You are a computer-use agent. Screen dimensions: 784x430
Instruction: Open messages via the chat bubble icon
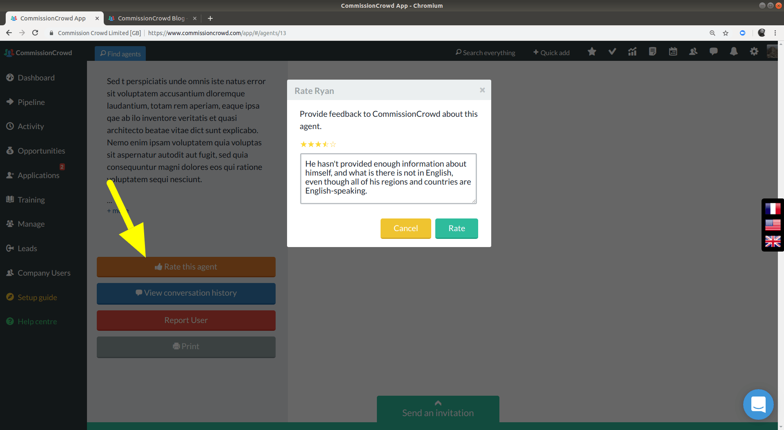click(713, 52)
